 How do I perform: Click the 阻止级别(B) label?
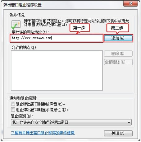22,116
